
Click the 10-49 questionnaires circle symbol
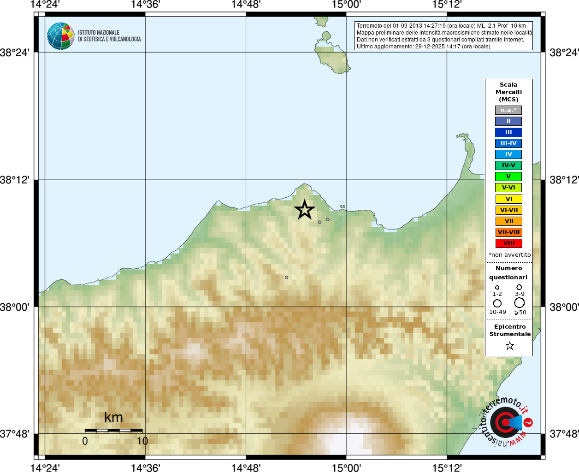click(497, 303)
